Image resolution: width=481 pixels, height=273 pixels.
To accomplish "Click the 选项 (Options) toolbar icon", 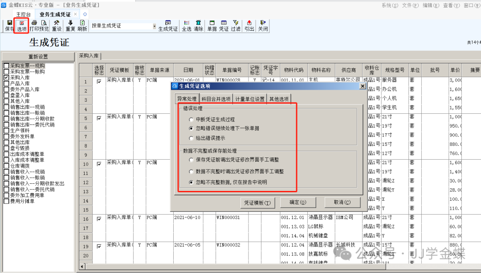I will click(x=21, y=25).
